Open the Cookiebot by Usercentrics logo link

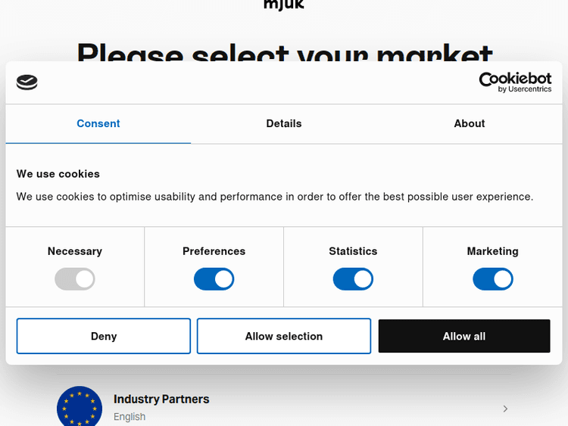pos(515,82)
